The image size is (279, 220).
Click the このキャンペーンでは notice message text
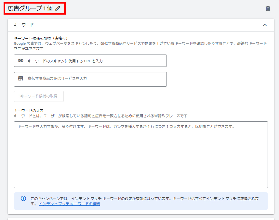[x=143, y=198]
